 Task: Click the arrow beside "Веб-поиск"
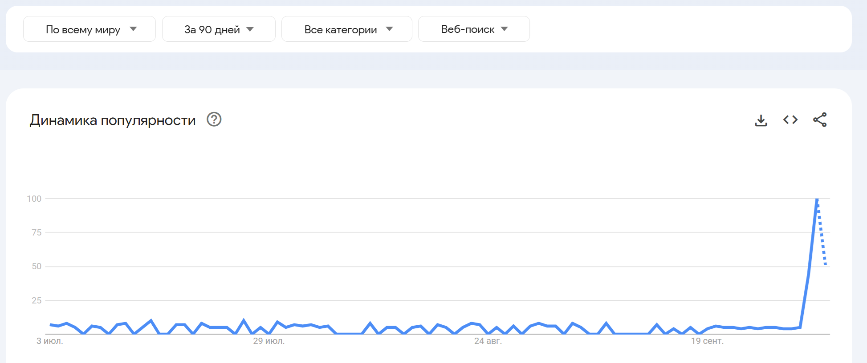pyautogui.click(x=505, y=29)
